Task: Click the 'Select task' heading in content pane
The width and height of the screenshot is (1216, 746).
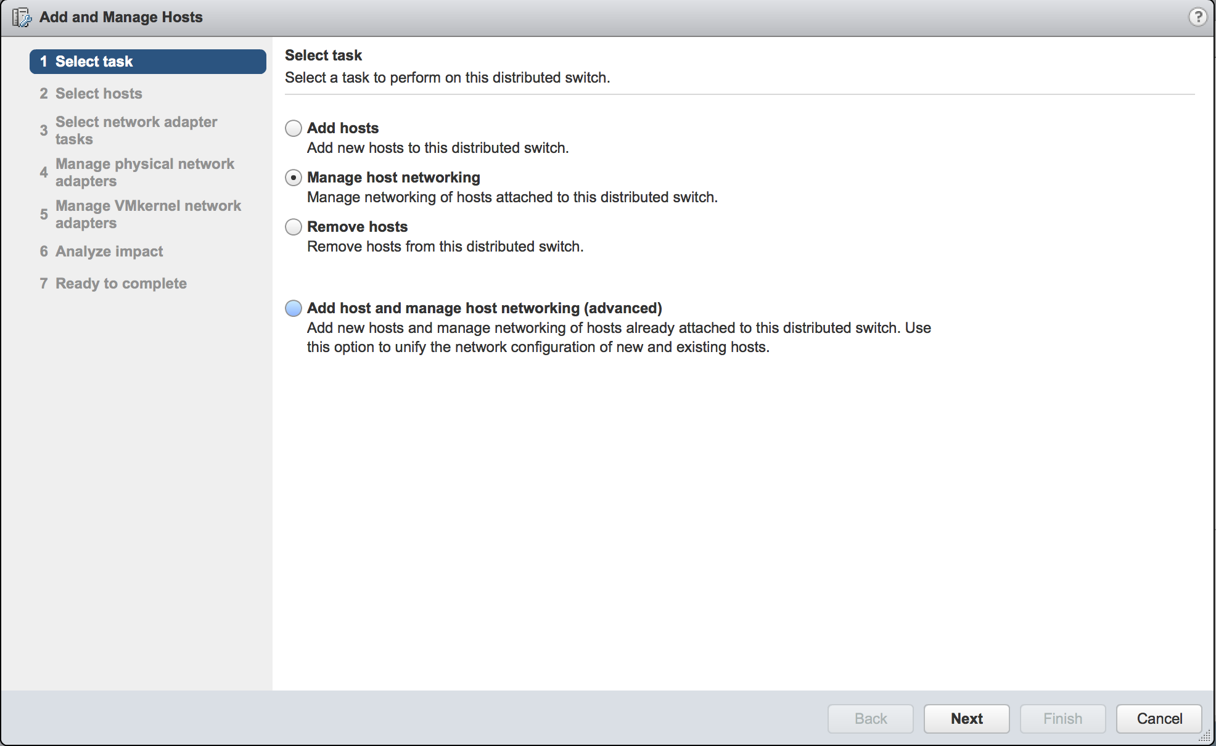Action: (x=323, y=55)
